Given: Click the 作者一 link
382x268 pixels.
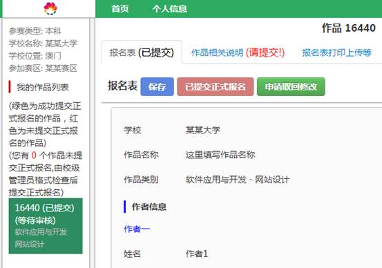Looking at the screenshot, I should click(x=137, y=229).
